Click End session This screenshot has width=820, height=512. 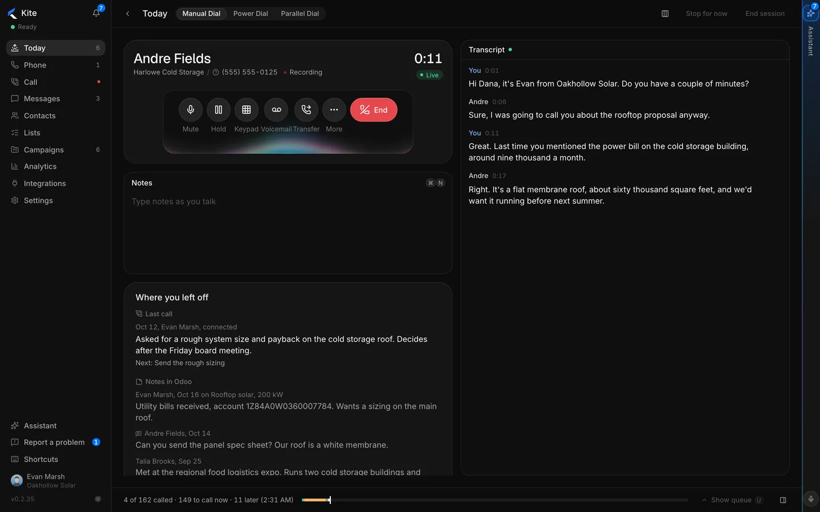click(x=765, y=14)
